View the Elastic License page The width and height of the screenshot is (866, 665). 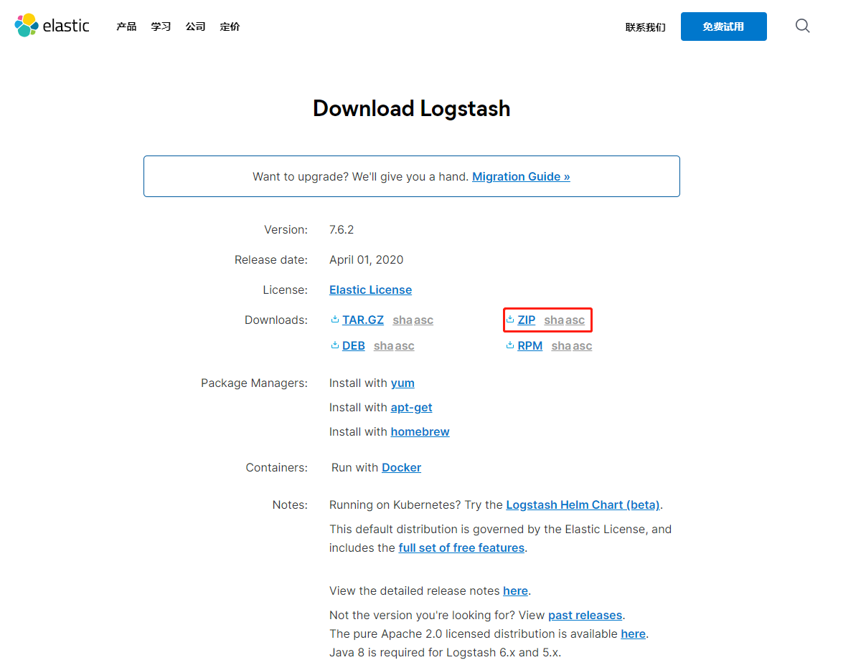[x=370, y=290]
